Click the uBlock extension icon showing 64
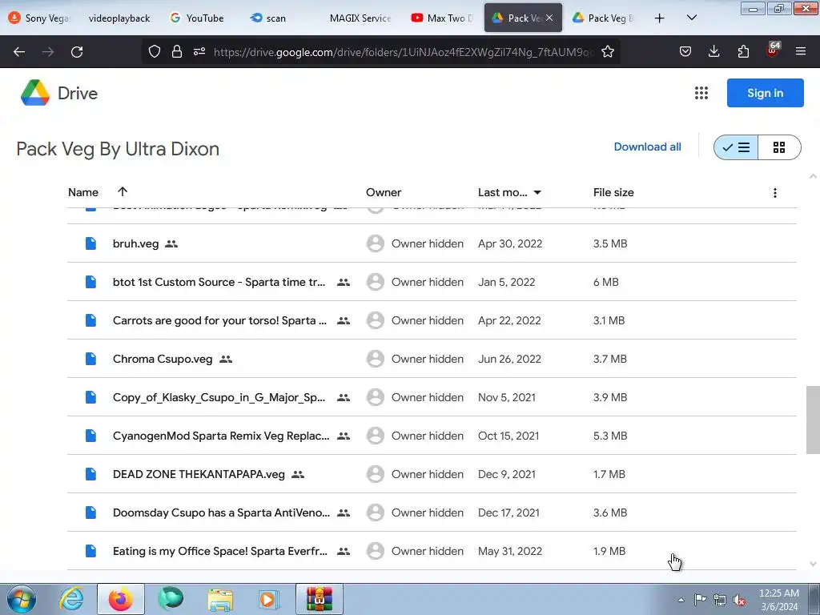This screenshot has height=615, width=820. (x=773, y=50)
